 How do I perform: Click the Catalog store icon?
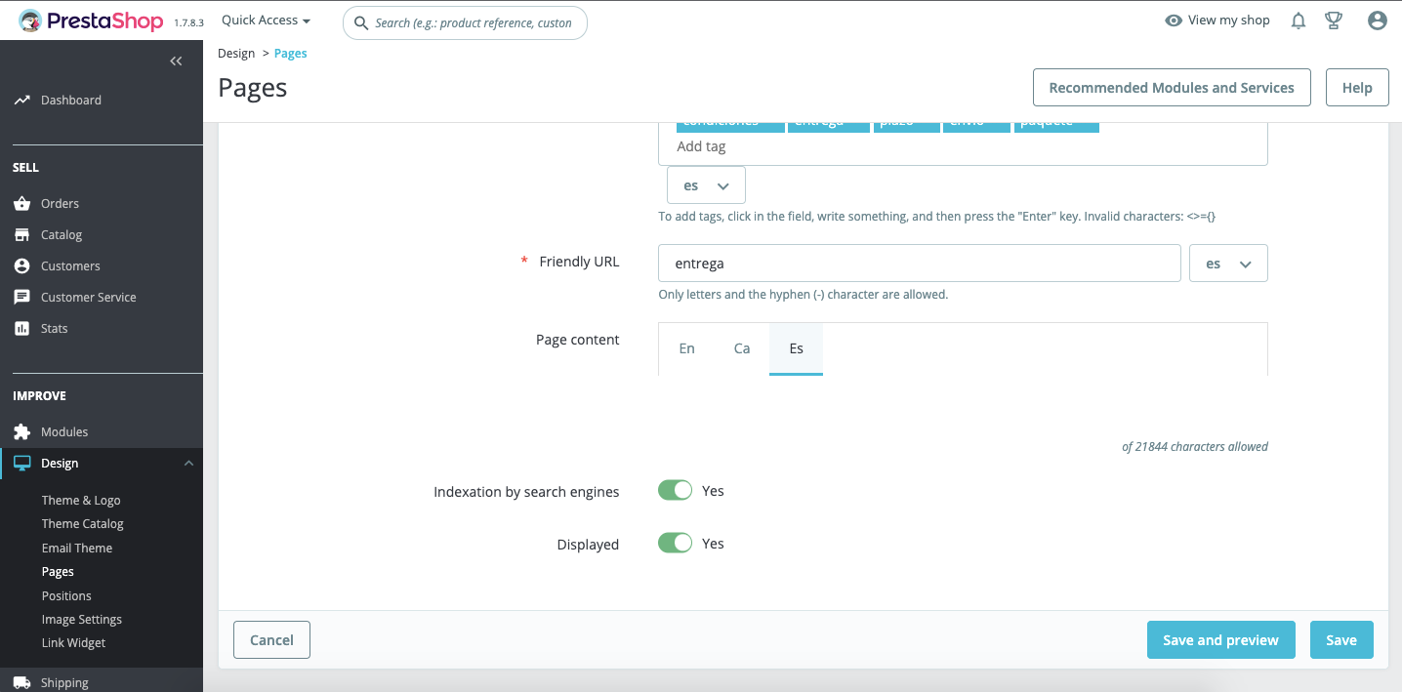click(21, 234)
